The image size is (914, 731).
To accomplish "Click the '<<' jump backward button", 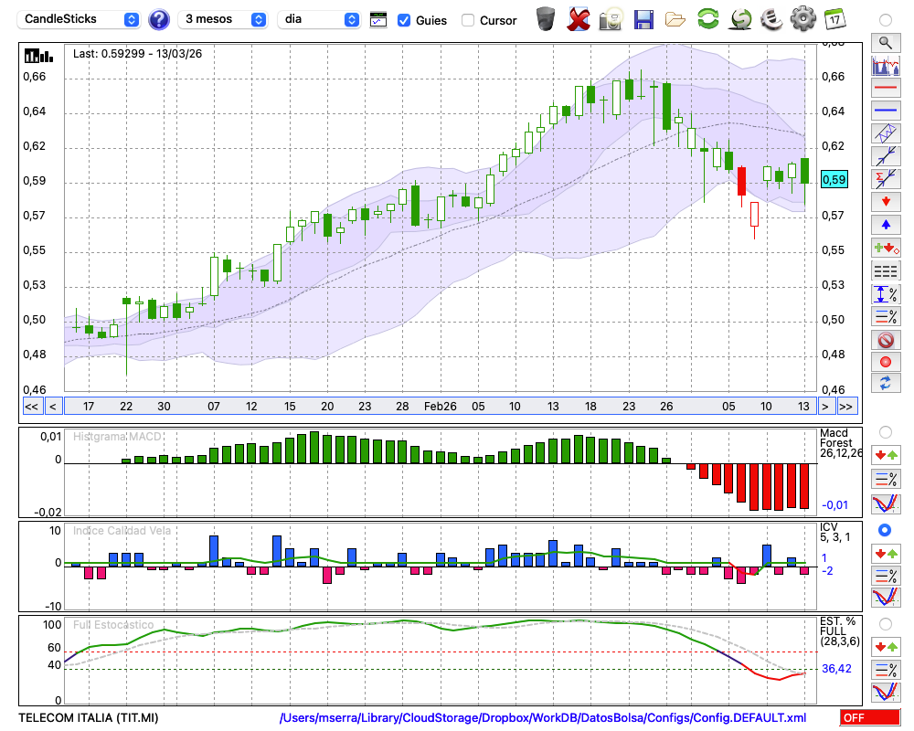I will 31,406.
